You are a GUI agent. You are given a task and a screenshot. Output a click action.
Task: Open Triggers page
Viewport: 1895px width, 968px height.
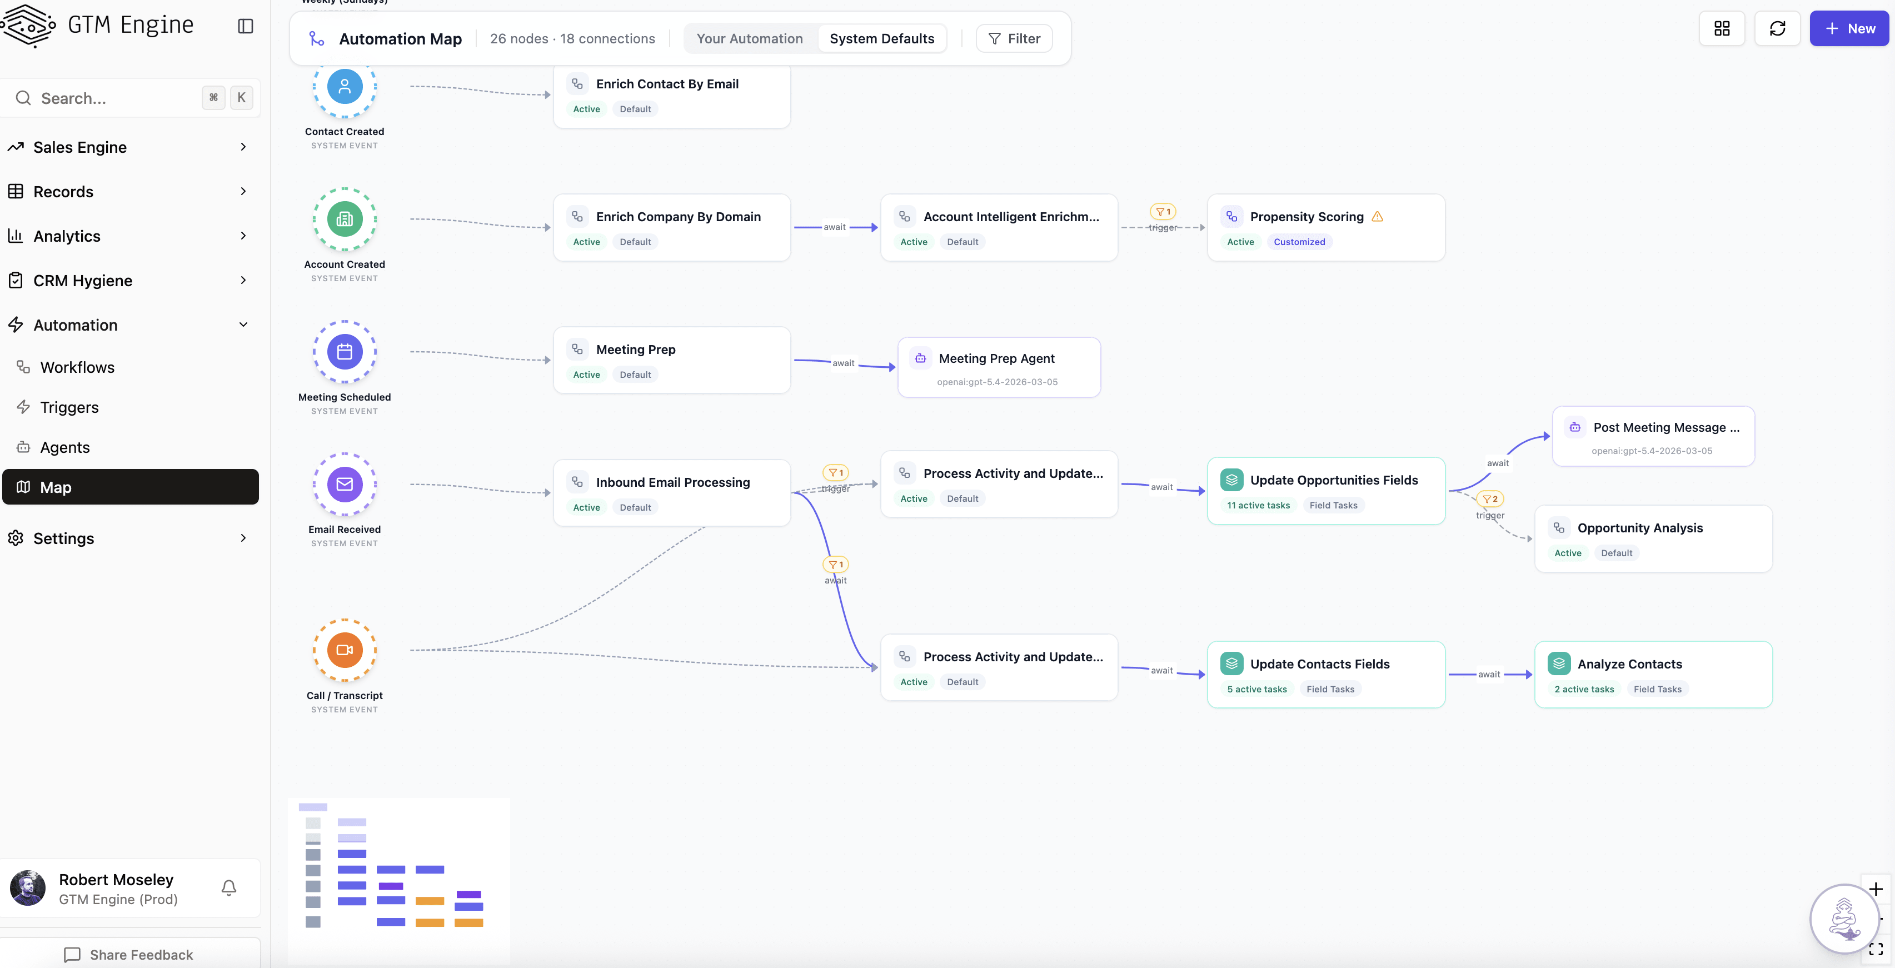click(131, 407)
